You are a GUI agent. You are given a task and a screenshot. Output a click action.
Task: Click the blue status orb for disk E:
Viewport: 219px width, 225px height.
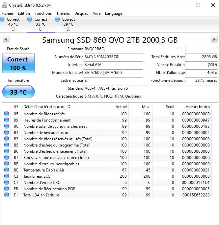point(30,19)
